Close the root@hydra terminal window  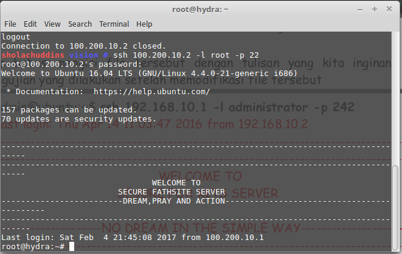(389, 9)
